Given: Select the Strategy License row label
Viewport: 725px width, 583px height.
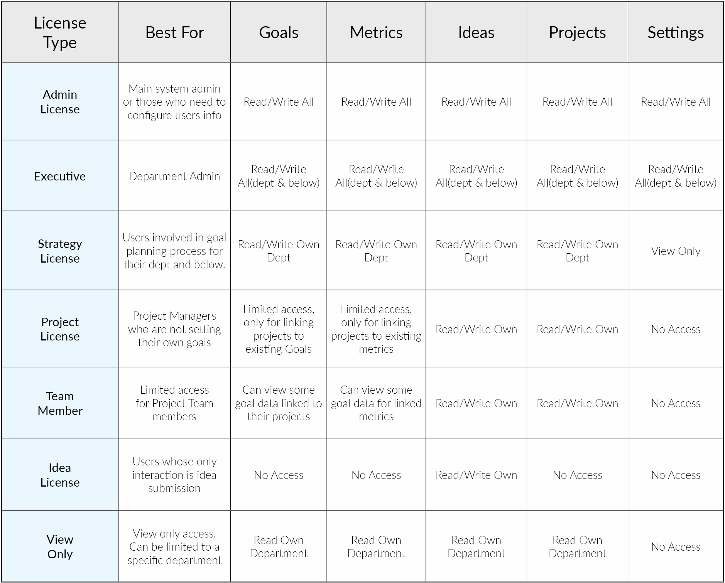Looking at the screenshot, I should tap(60, 251).
